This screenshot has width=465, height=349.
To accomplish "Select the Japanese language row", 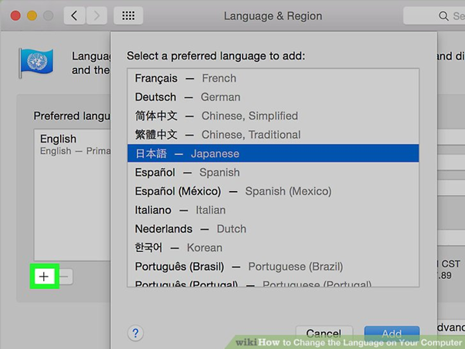I will [x=273, y=153].
